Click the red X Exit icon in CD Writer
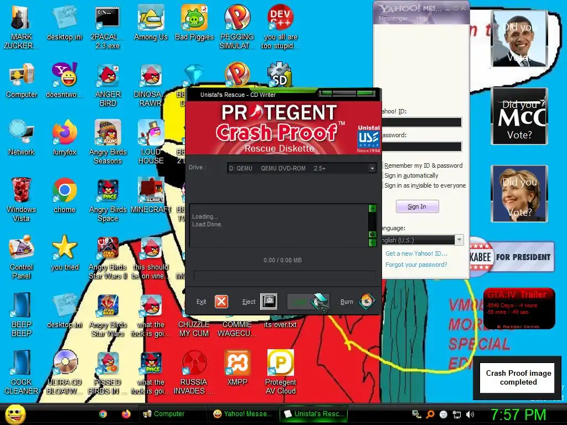The height and width of the screenshot is (425, 567). tap(221, 301)
